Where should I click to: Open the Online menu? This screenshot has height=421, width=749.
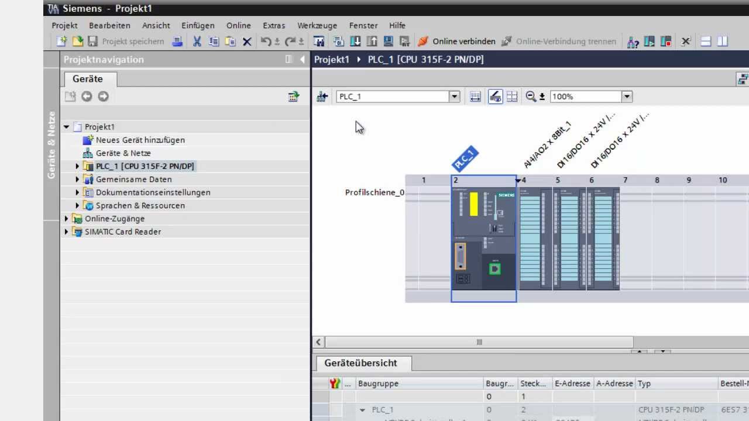(x=239, y=25)
